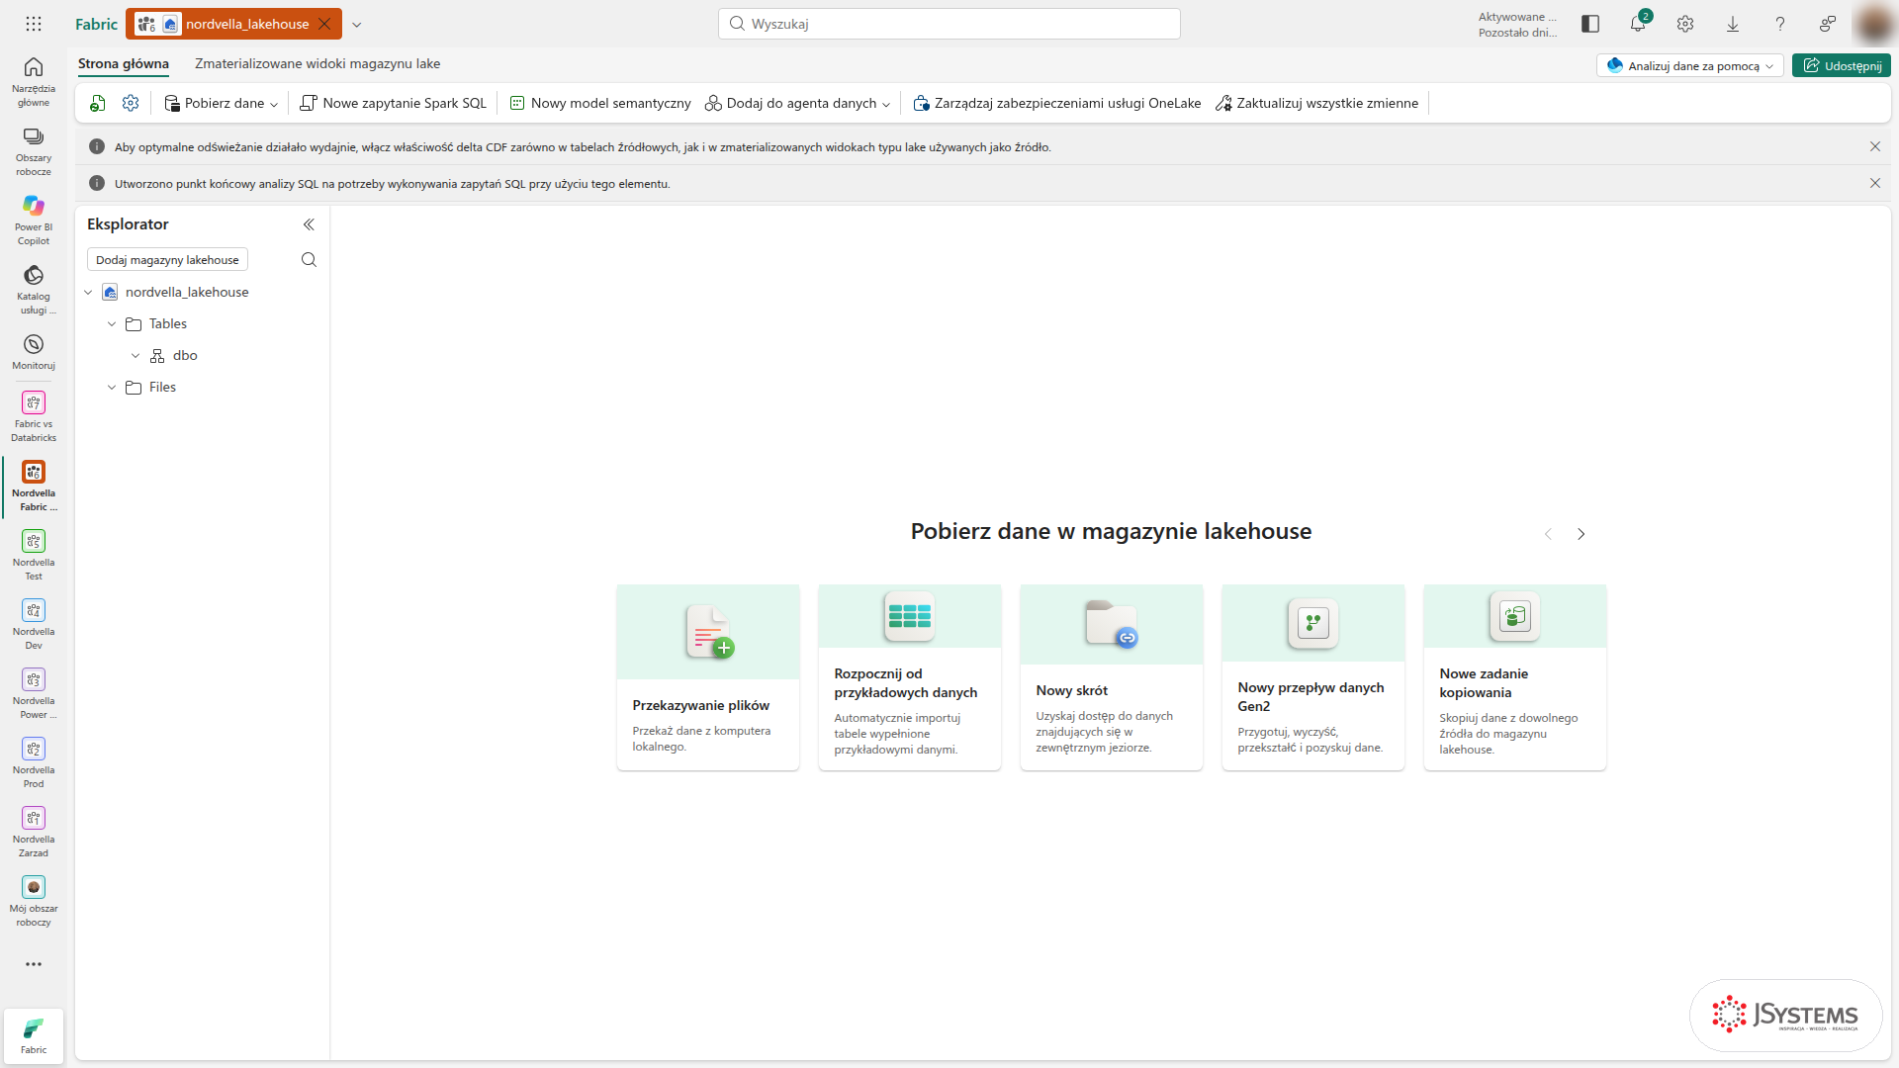Open Nordvella Test workspace
Viewport: 1899px width, 1068px height.
click(x=34, y=555)
